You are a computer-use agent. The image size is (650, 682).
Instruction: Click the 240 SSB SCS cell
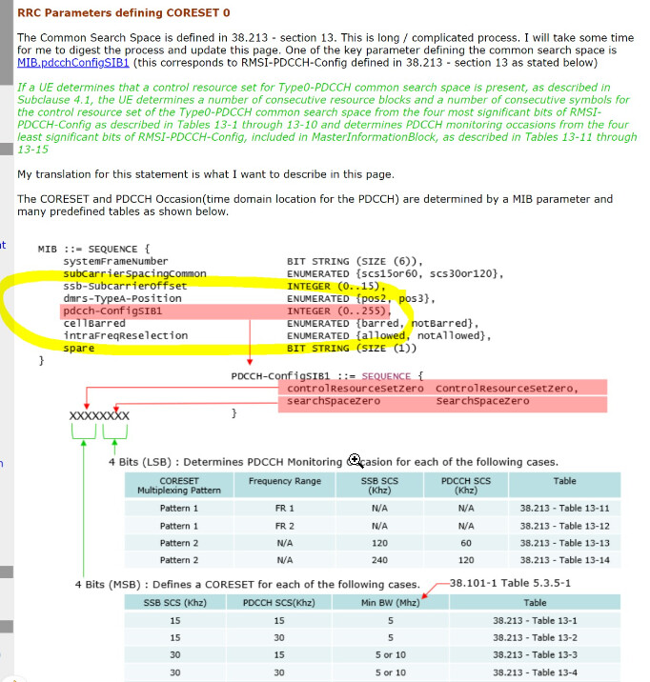tap(380, 560)
